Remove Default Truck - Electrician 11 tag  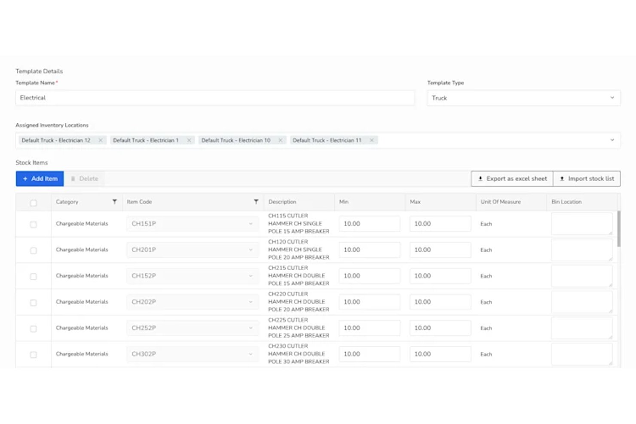(372, 140)
